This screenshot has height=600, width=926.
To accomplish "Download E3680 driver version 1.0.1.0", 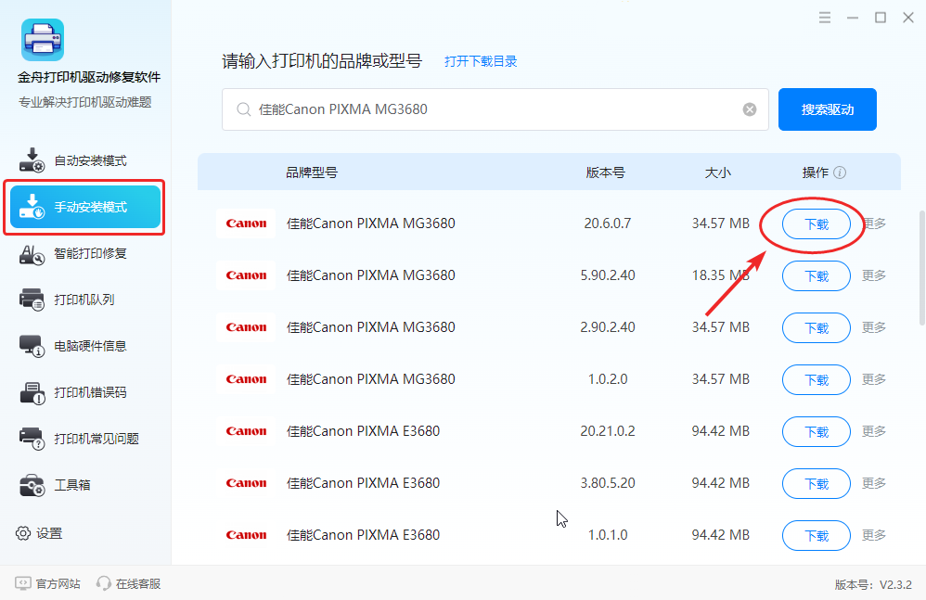I will (817, 536).
